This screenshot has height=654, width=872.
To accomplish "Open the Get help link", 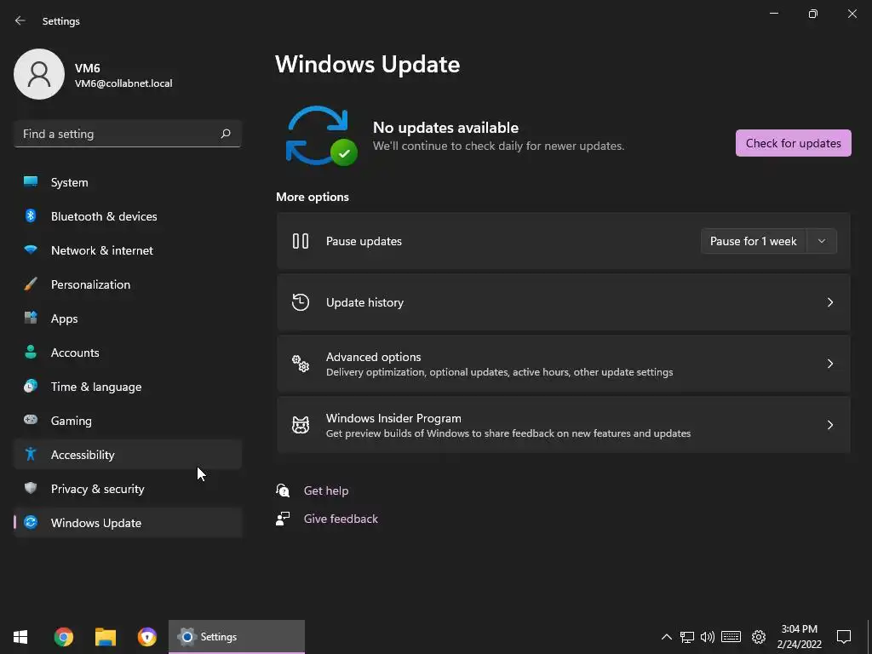I will 326,490.
